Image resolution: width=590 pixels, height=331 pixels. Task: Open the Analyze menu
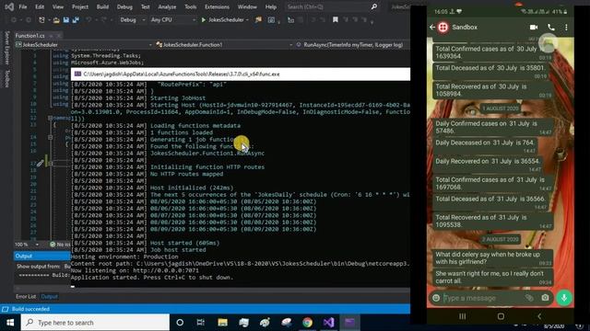click(167, 6)
